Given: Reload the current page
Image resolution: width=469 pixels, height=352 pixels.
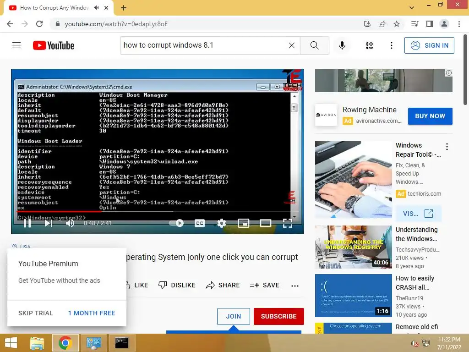Looking at the screenshot, I should [39, 24].
